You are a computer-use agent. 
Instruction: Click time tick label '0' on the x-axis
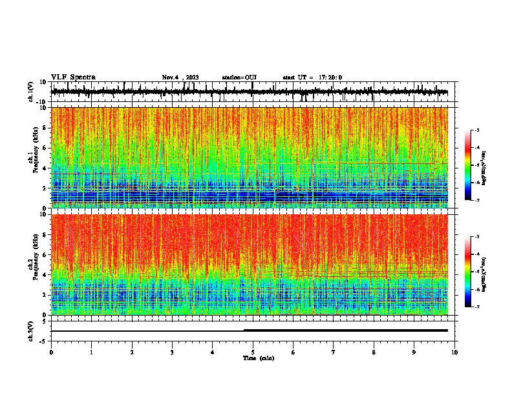pyautogui.click(x=51, y=352)
